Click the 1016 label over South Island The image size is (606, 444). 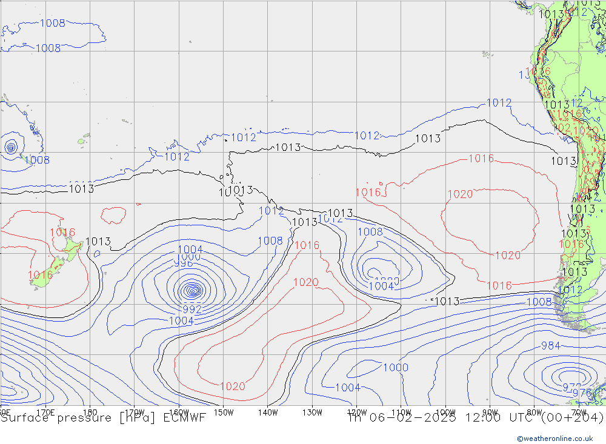[40, 275]
